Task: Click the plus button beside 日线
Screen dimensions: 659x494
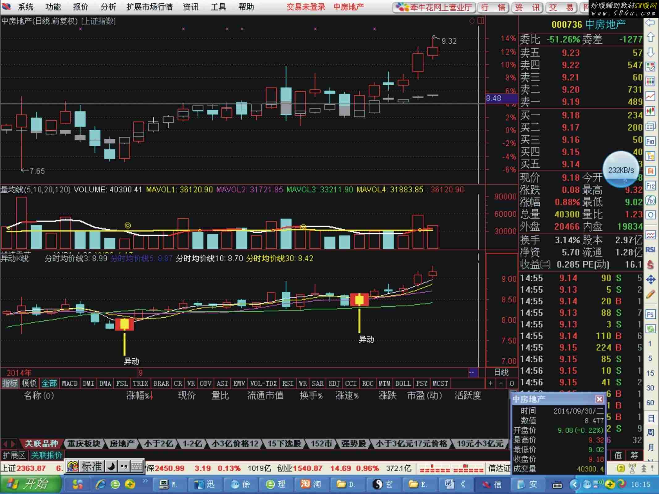Action: (x=491, y=383)
